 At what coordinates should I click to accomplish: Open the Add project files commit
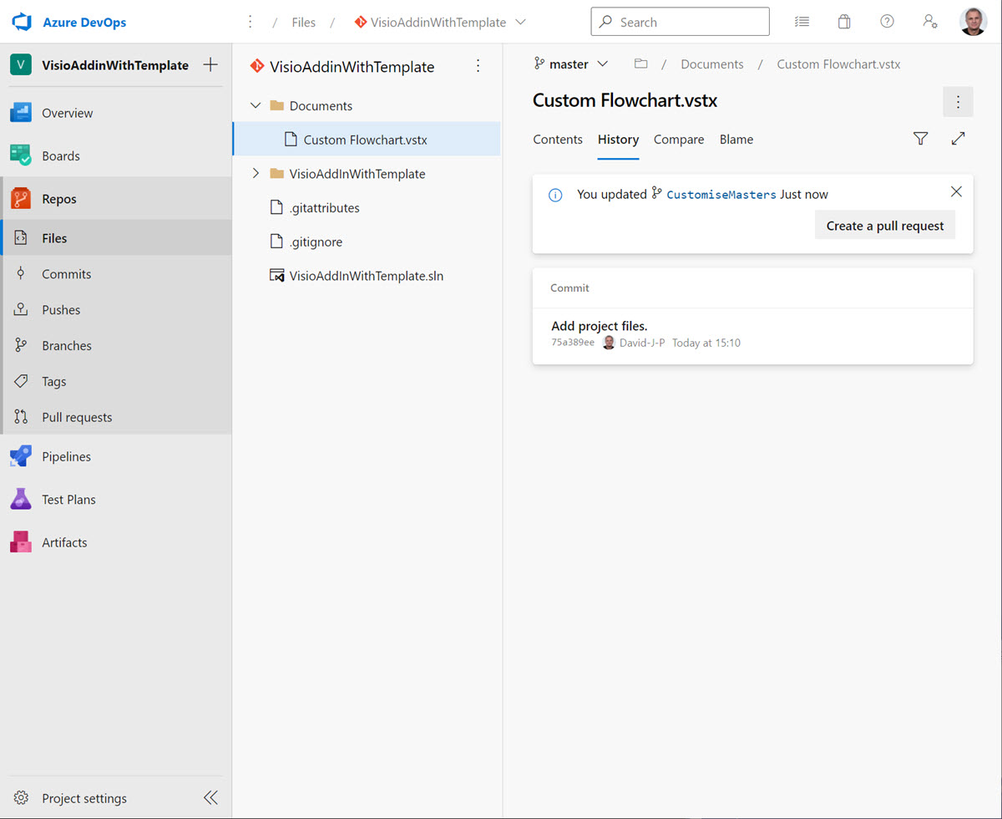click(600, 326)
